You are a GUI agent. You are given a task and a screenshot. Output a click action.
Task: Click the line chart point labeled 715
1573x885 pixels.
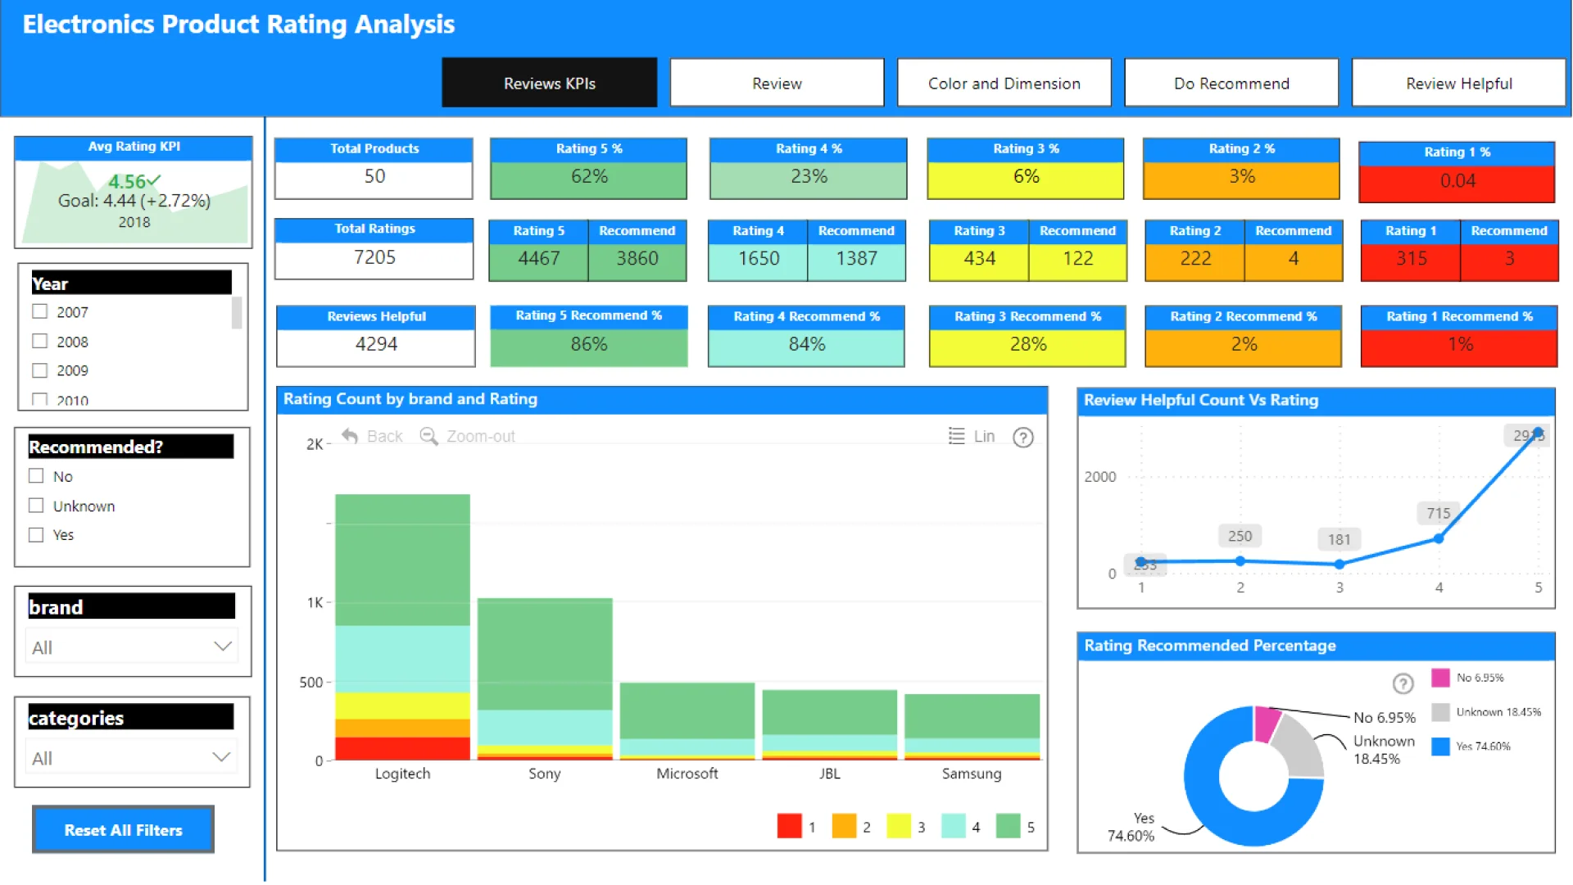pos(1439,538)
